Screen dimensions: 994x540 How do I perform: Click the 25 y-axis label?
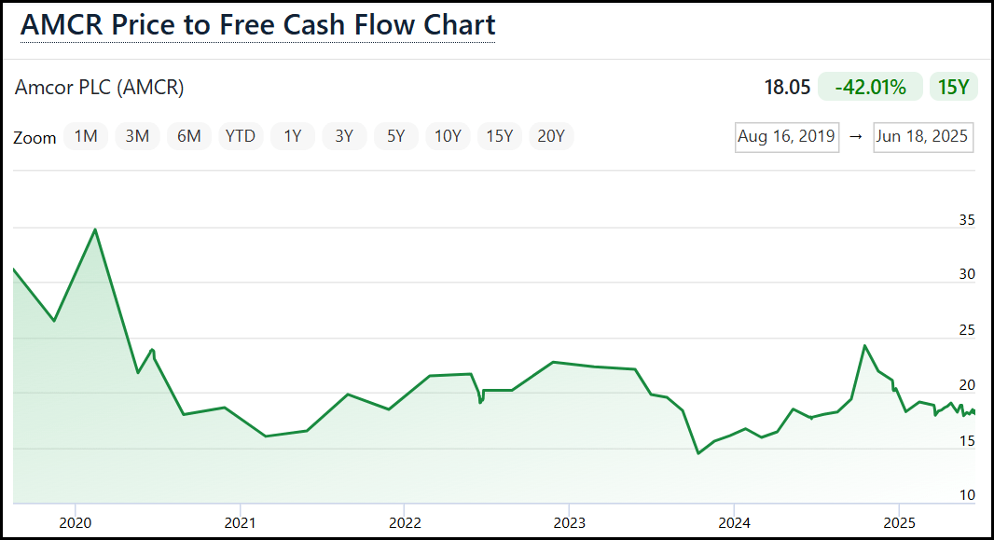pyautogui.click(x=967, y=329)
